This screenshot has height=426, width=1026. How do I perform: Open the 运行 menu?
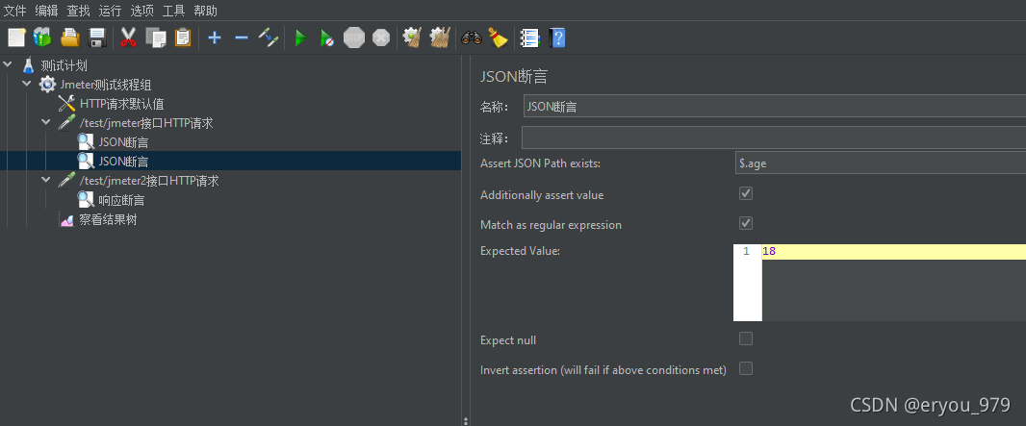(x=110, y=11)
